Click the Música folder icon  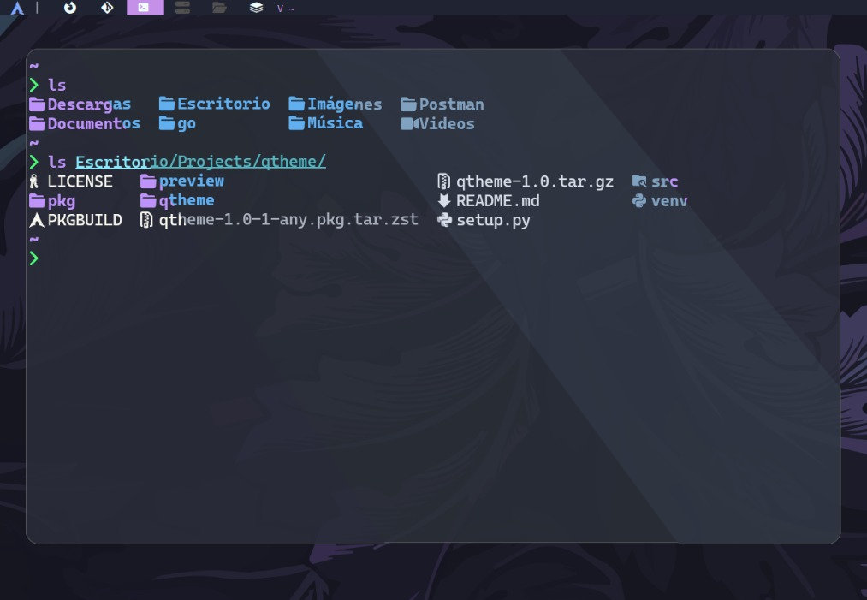point(296,123)
